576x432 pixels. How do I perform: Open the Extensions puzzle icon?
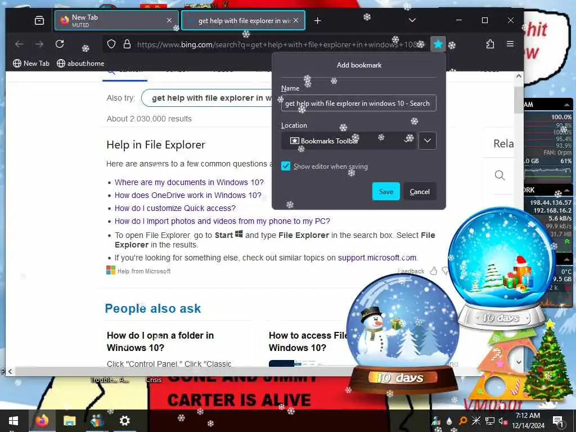coord(490,44)
